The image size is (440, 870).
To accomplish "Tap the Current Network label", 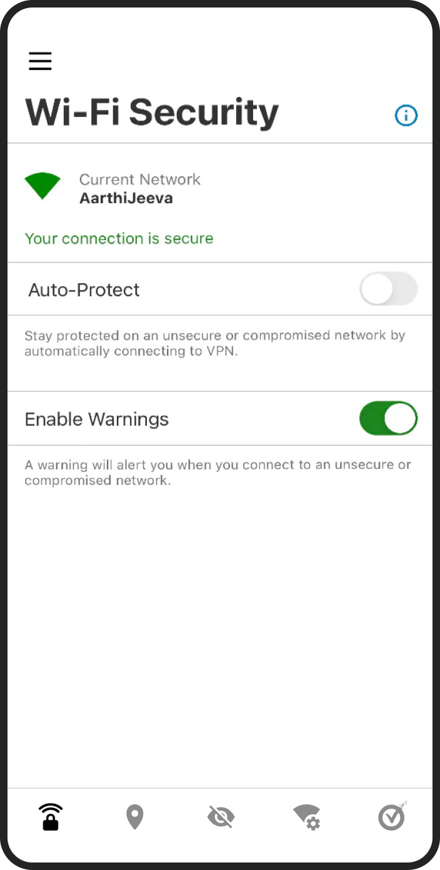I will pyautogui.click(x=140, y=179).
